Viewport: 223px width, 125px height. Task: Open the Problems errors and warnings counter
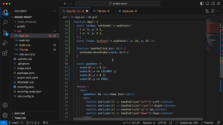[33, 123]
